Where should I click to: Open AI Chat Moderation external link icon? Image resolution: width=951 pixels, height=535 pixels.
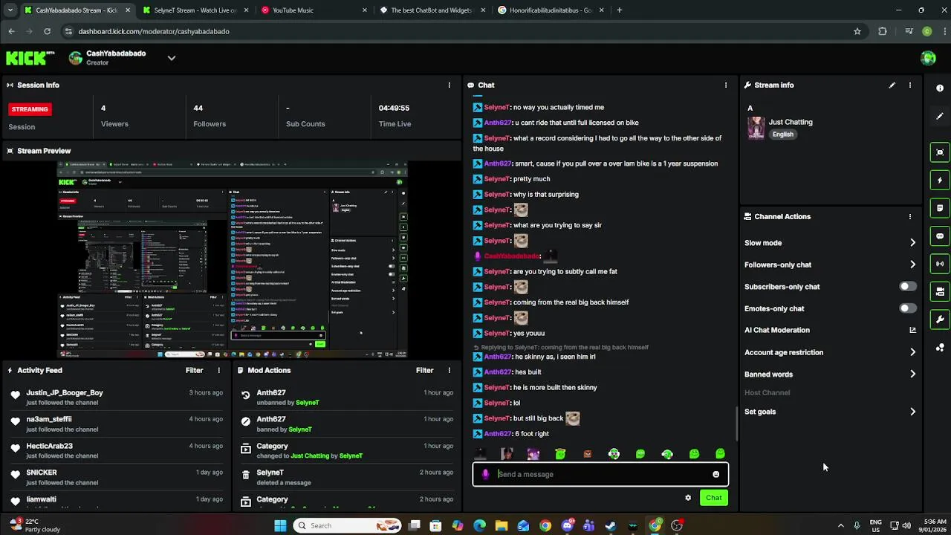912,330
